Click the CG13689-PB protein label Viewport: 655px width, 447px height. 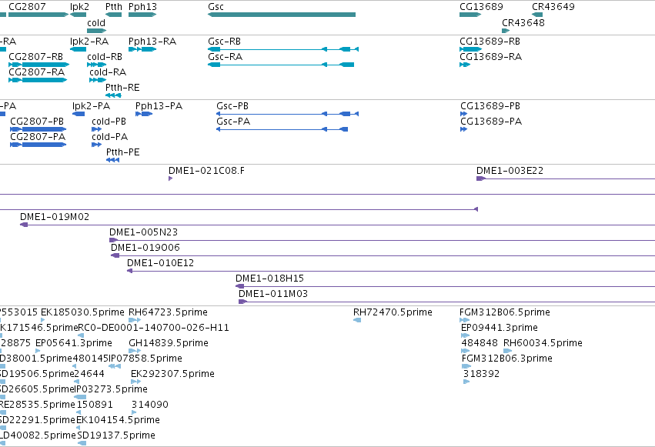[x=490, y=106]
